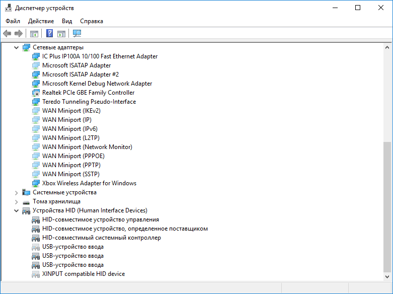The height and width of the screenshot is (294, 393).
Task: Select Устройства HID (Human Interface Devices) label
Action: coord(90,210)
